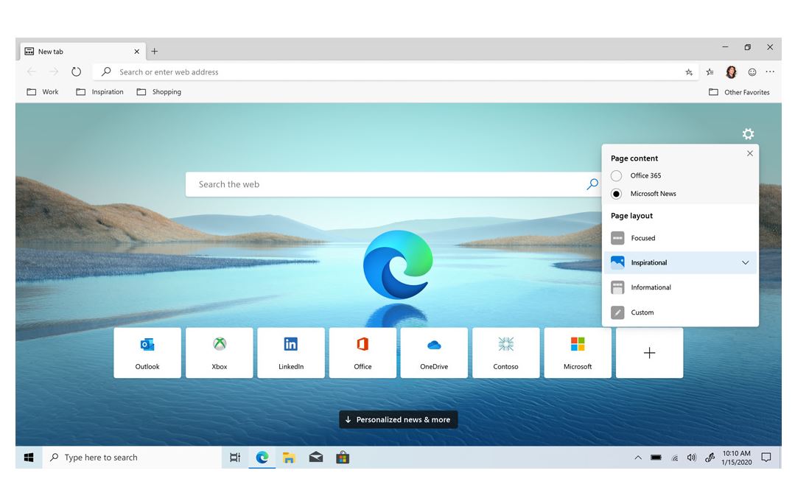The width and height of the screenshot is (809, 490).
Task: Choose the Inspirational page layout
Action: point(679,262)
